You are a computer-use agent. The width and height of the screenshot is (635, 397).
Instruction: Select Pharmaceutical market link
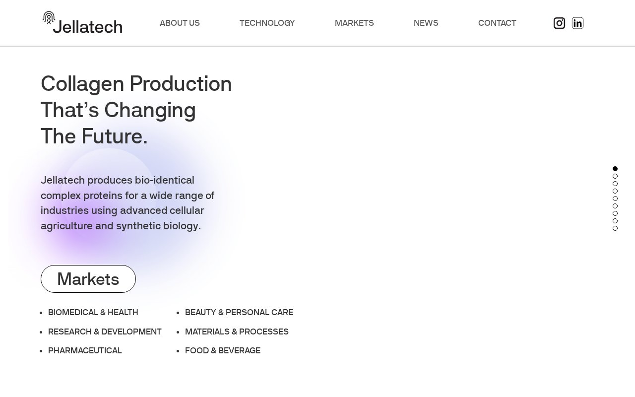(x=85, y=350)
